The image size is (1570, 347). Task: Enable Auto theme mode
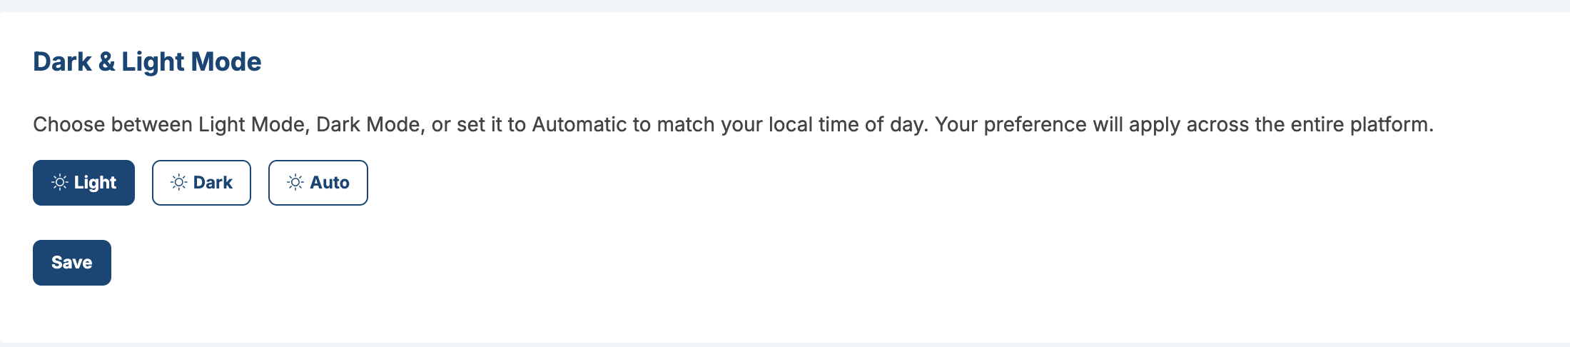tap(318, 183)
